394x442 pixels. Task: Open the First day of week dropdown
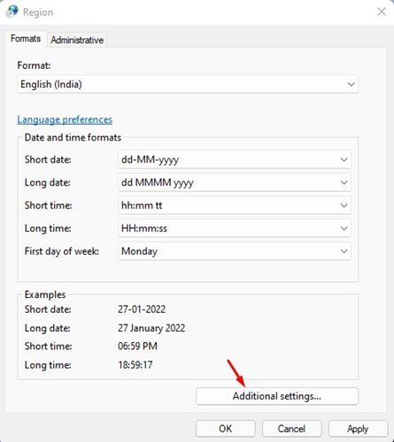[x=235, y=251]
